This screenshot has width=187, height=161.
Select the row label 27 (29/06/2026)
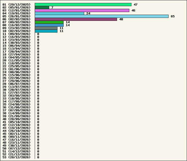click(17, 81)
